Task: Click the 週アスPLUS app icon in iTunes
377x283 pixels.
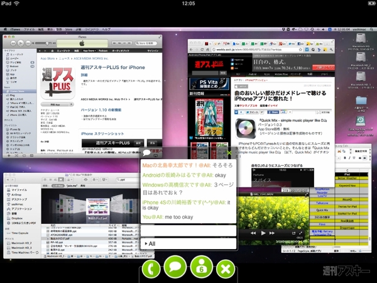Action: click(58, 82)
